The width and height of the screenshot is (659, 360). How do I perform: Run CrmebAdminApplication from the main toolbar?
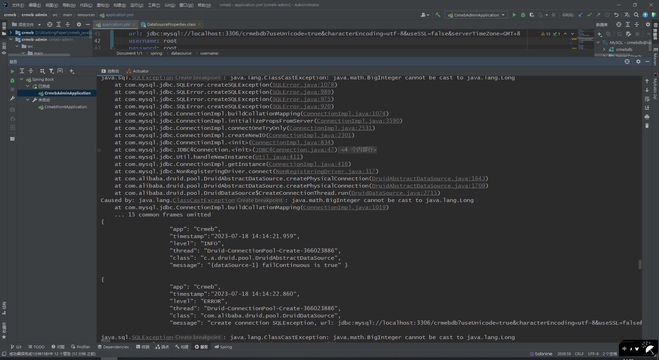514,15
